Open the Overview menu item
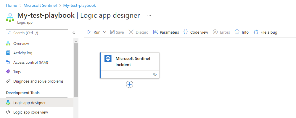 (21, 44)
